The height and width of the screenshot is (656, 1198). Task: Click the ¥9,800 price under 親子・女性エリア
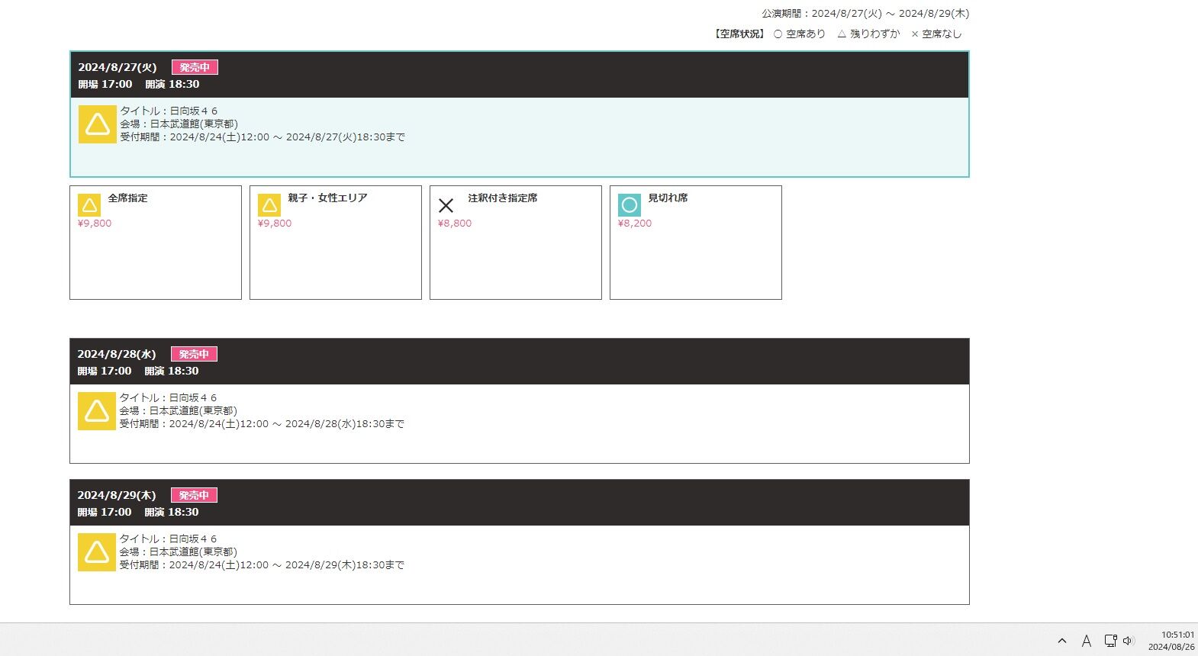[275, 223]
